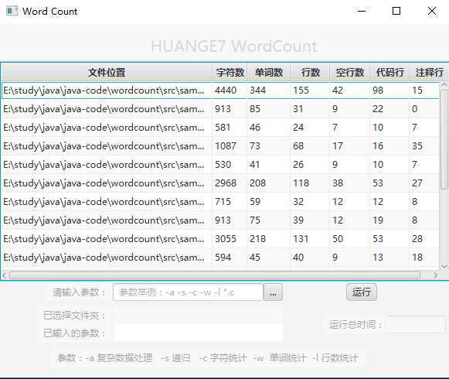Select the character count cell 715
This screenshot has height=379, width=449.
pyautogui.click(x=230, y=202)
